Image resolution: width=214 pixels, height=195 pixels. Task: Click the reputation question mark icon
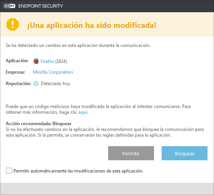(36, 84)
